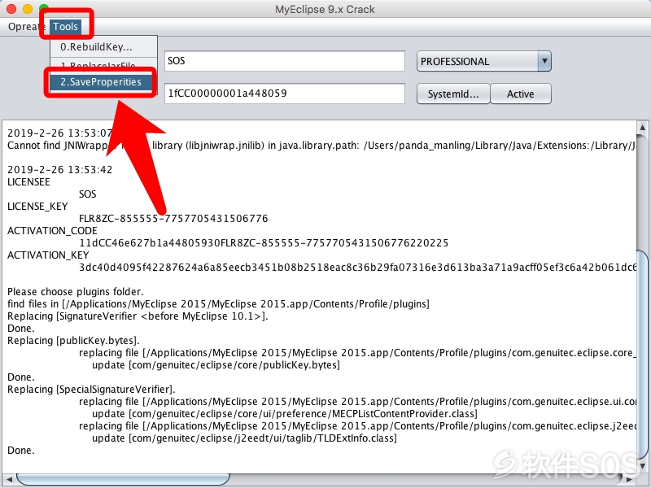Click the Active button
The height and width of the screenshot is (488, 651).
521,94
